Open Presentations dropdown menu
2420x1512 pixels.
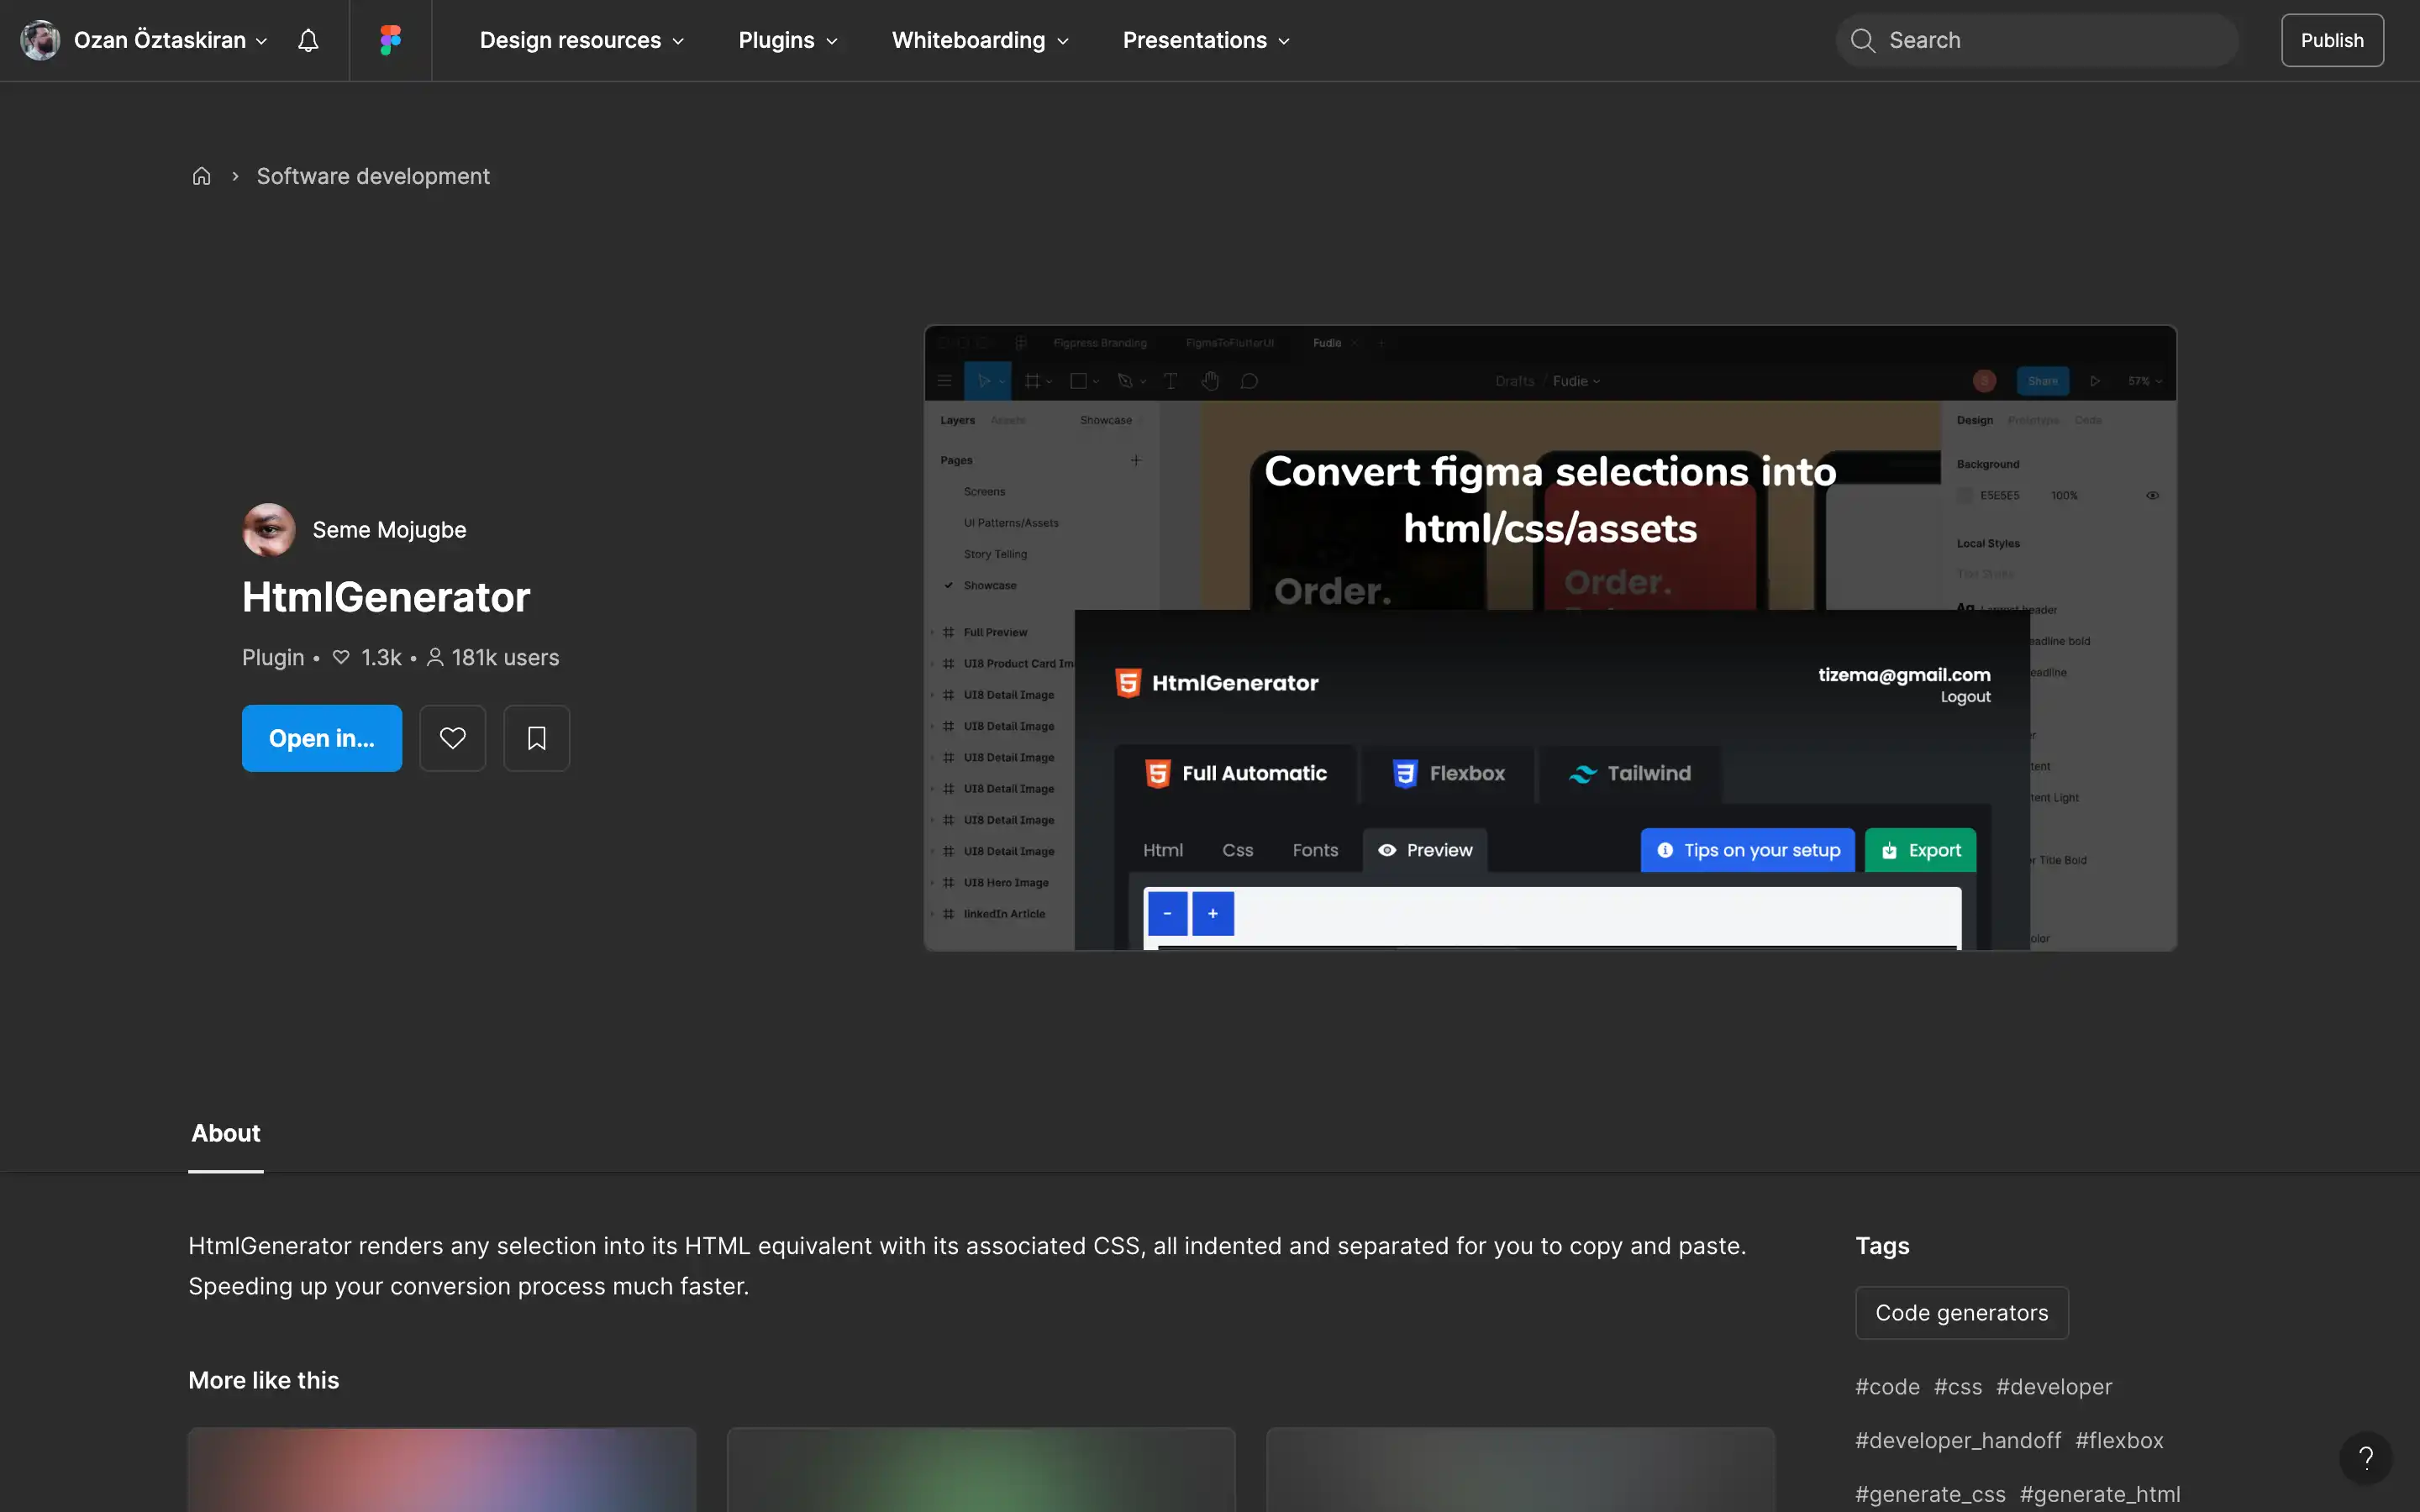click(1206, 40)
